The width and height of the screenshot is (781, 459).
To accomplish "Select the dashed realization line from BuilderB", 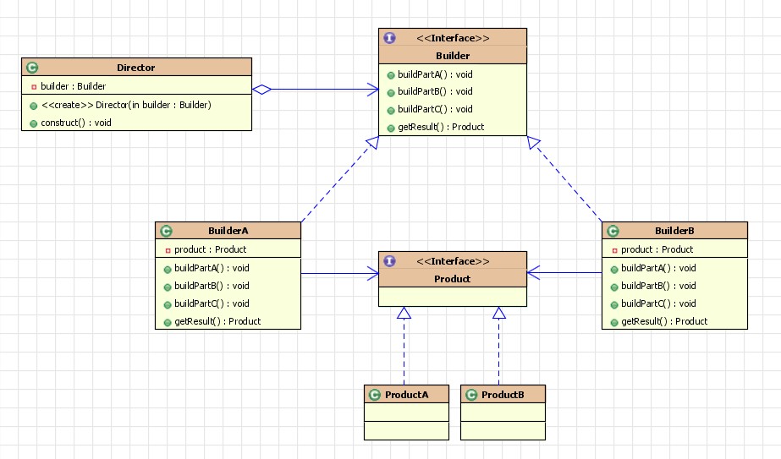I will coord(565,179).
